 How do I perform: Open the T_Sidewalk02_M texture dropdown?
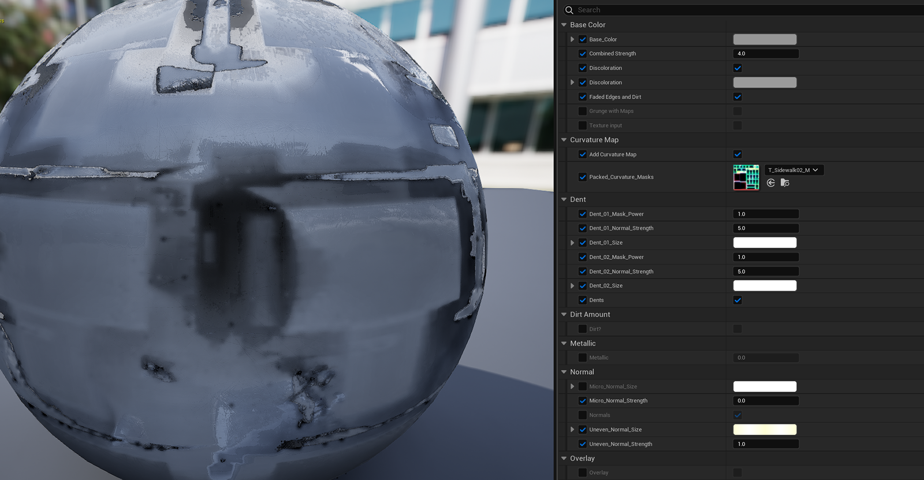pyautogui.click(x=794, y=170)
